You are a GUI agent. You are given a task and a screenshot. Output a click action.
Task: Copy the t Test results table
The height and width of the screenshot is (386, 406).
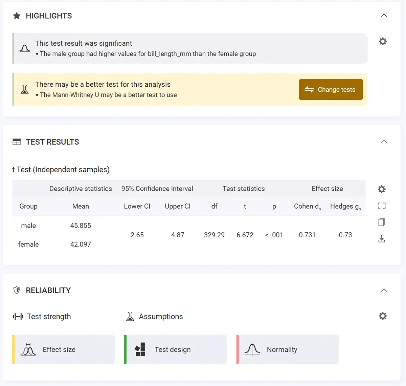[382, 222]
